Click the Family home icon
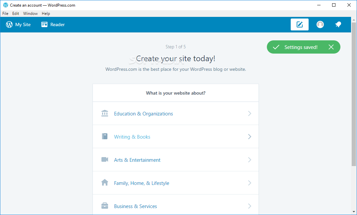Screen dimensions: 357x215 tap(105, 183)
